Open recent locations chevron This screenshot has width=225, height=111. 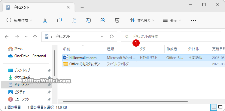point(26,37)
